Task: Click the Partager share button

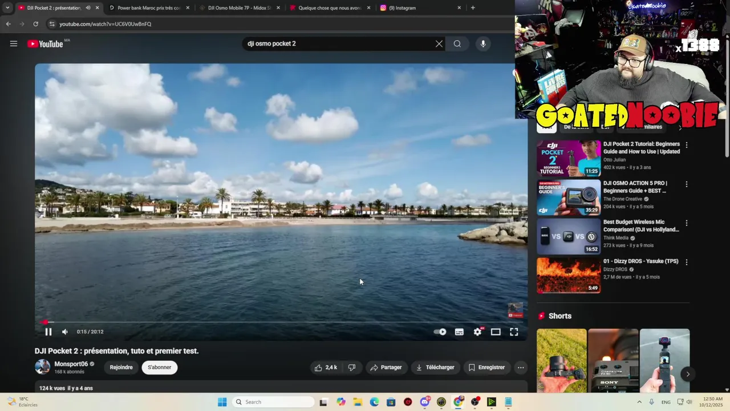Action: (x=386, y=368)
